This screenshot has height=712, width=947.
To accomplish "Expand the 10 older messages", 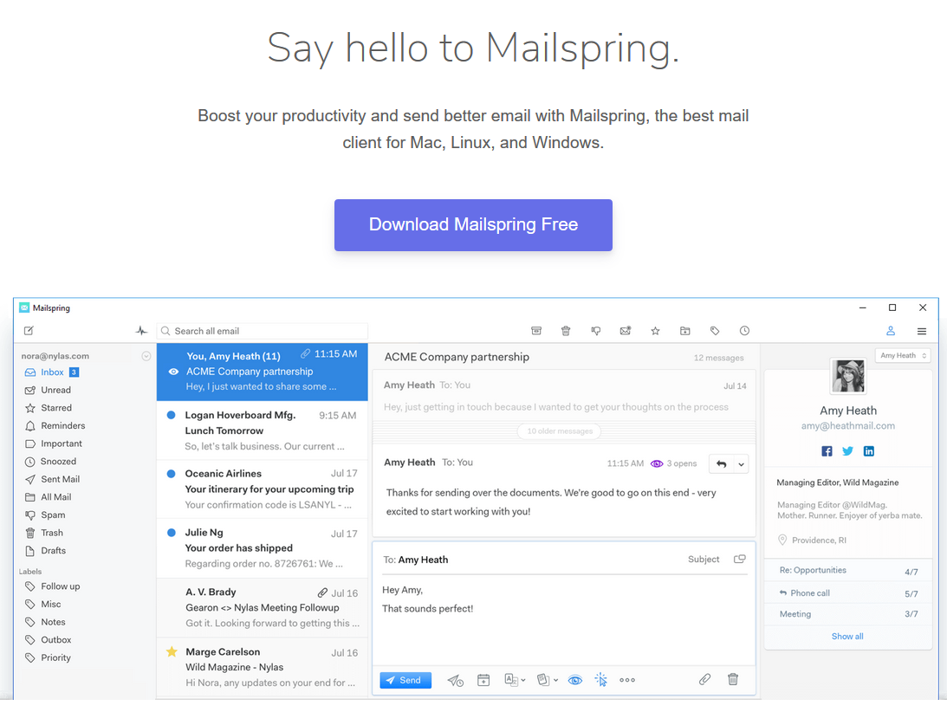I will point(559,431).
